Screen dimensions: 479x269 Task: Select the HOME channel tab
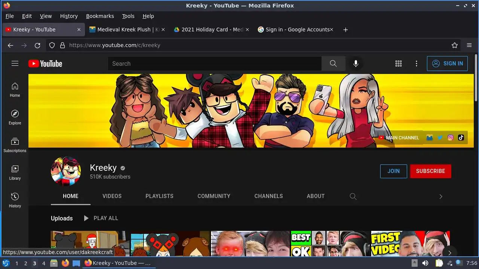70,196
